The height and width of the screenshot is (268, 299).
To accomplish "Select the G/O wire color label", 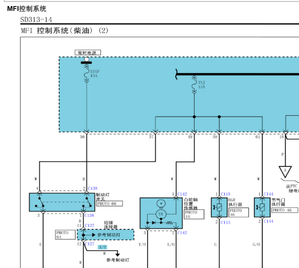I will 256,245.
